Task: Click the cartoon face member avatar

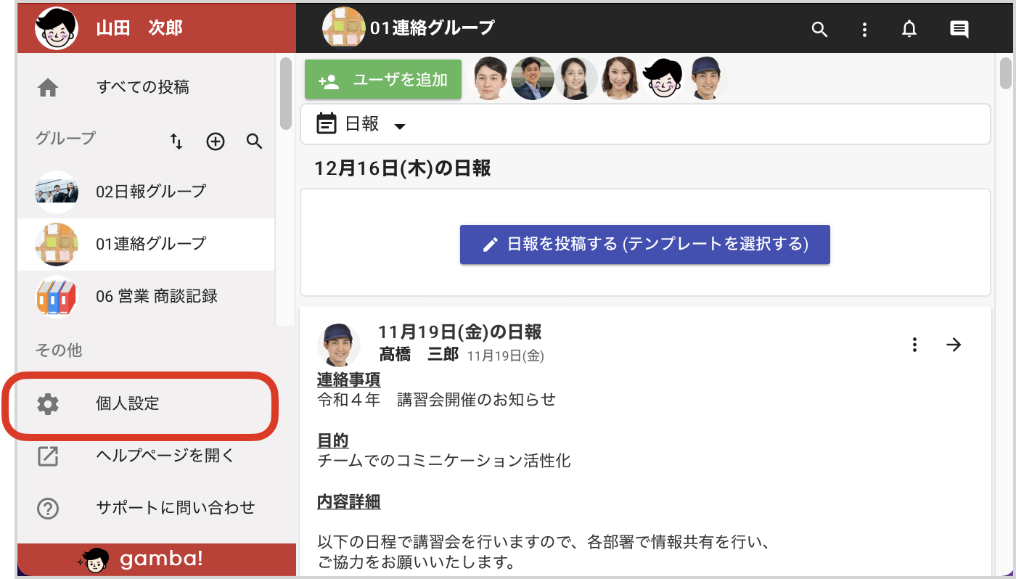Action: [663, 78]
